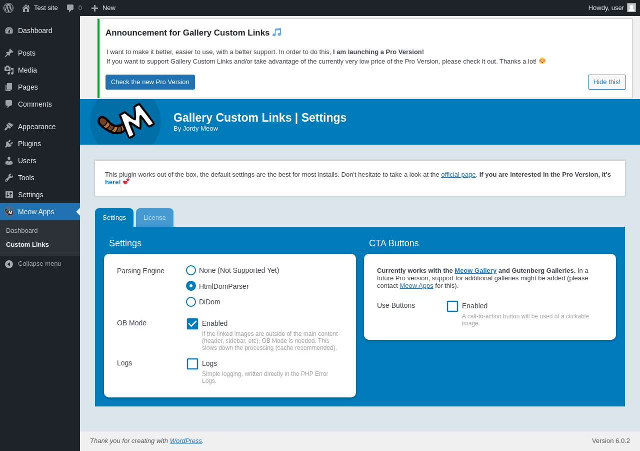Screen dimensions: 640x451
Task: Open the Meow Gallery link
Action: pos(475,270)
